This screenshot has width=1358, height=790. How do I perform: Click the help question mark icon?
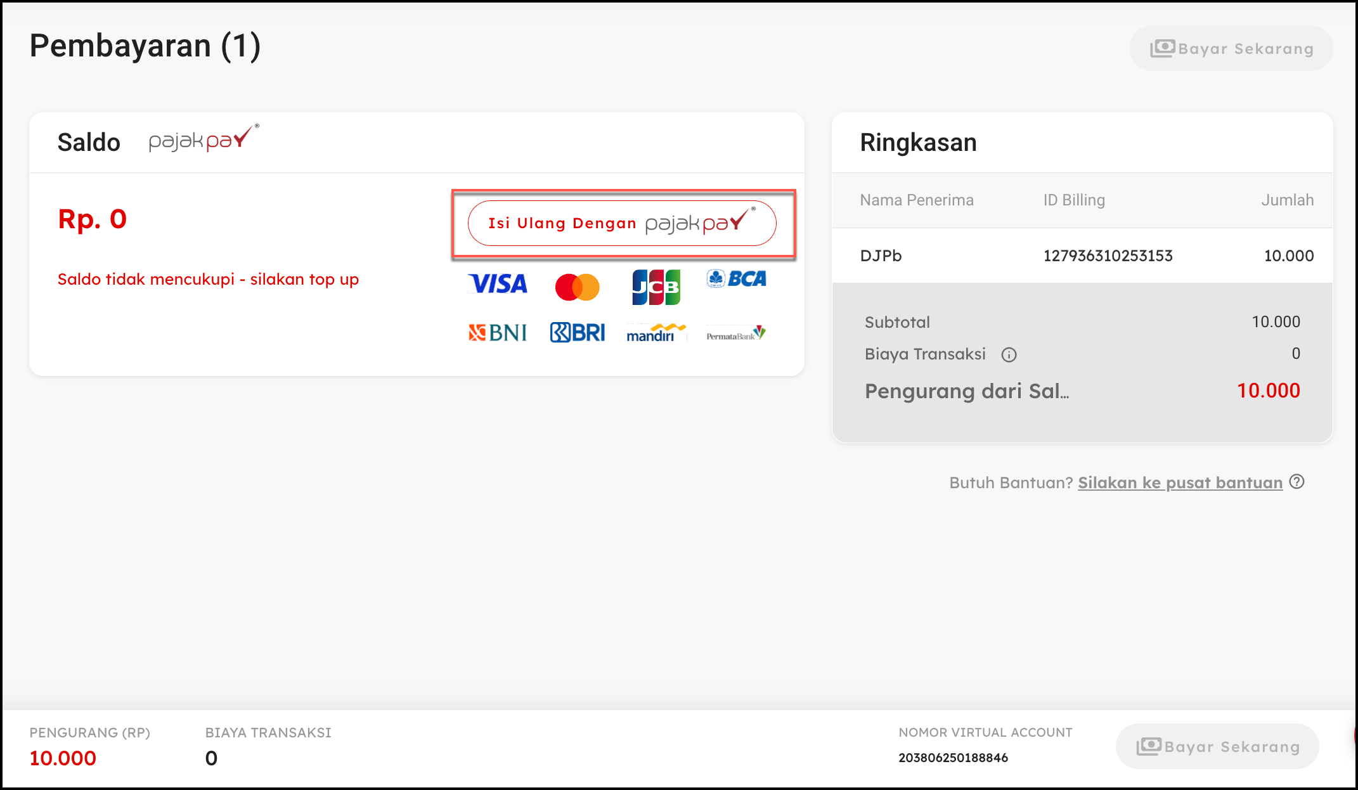[1297, 482]
